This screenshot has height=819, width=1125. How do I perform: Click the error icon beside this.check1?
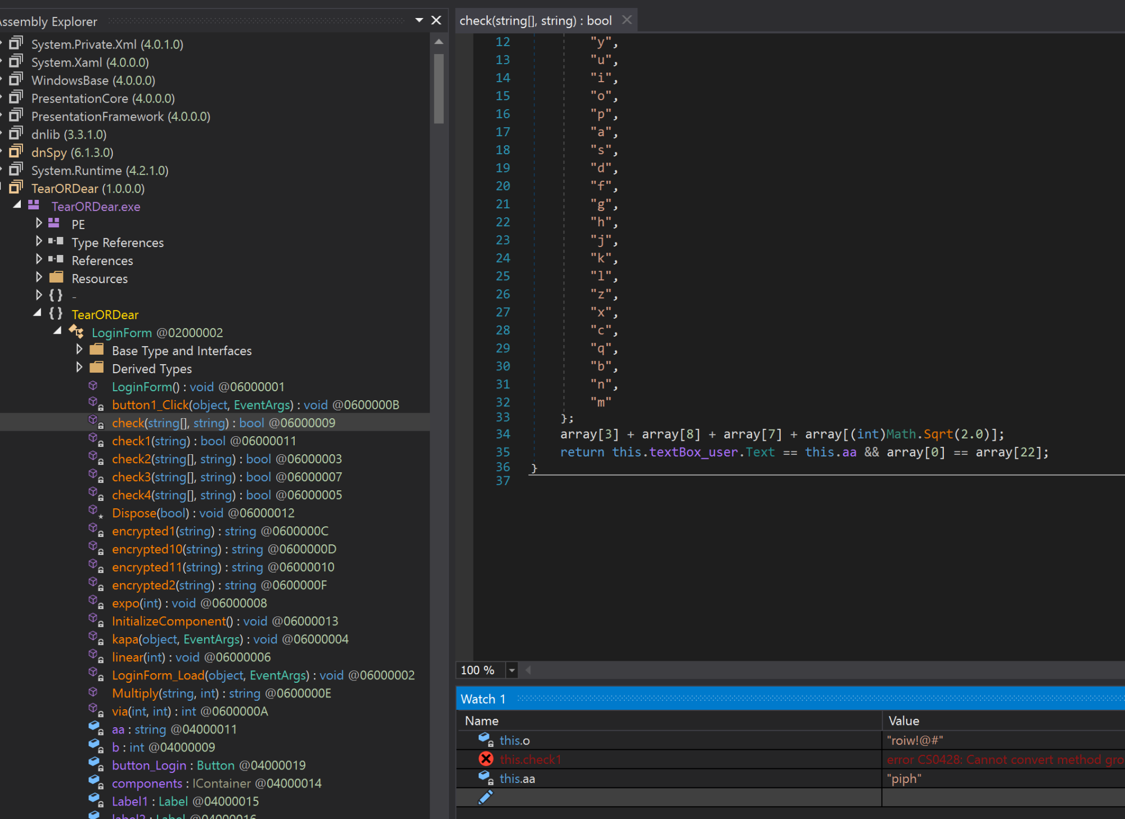[486, 759]
